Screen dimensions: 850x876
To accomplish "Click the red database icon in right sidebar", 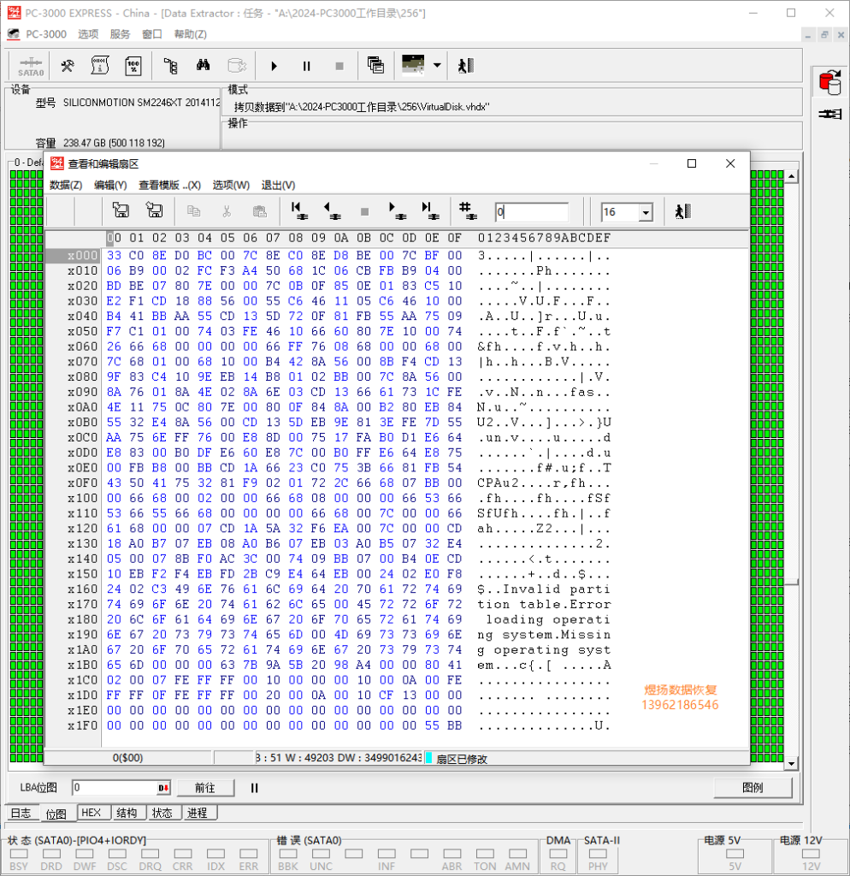I will (829, 82).
